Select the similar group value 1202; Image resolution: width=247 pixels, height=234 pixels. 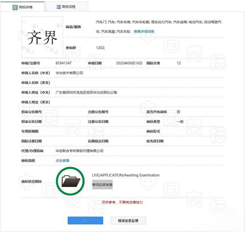[101, 48]
